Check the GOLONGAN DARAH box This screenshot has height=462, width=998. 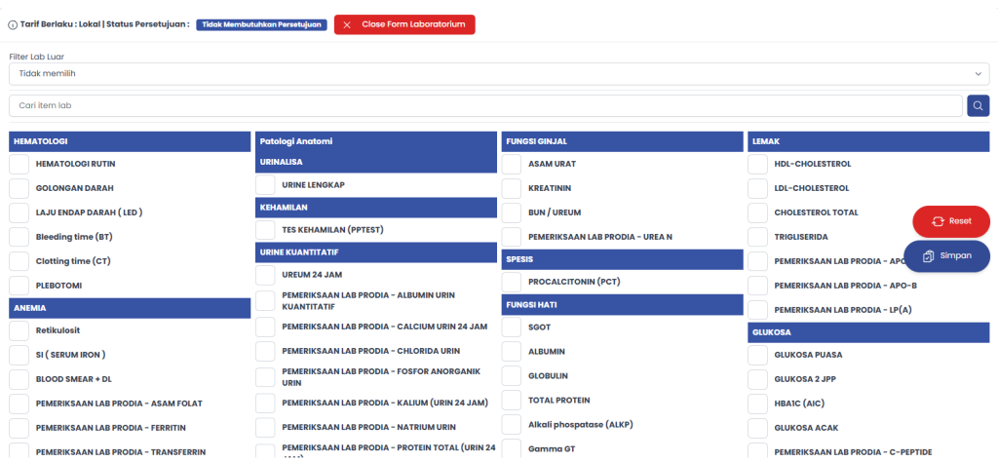(x=19, y=188)
